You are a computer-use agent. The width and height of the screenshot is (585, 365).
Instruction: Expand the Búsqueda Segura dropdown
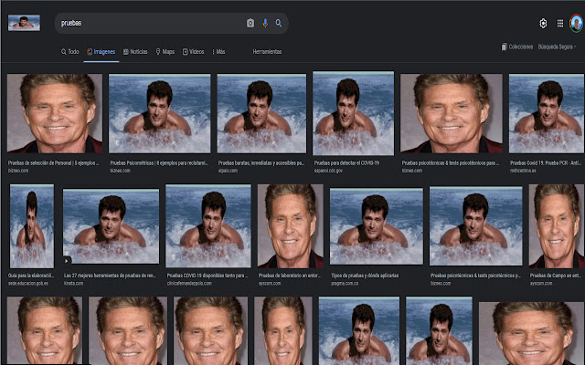pyautogui.click(x=557, y=47)
